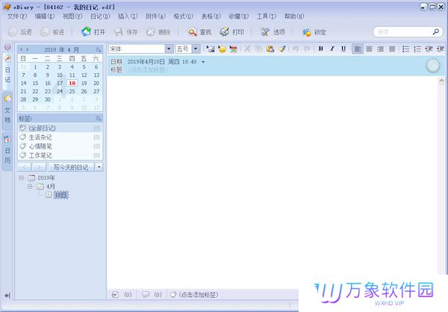Center align text

click(369, 49)
